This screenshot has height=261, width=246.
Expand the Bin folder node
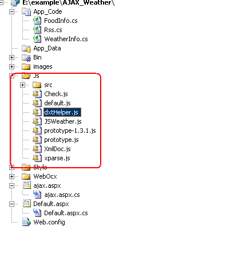[x=11, y=58]
